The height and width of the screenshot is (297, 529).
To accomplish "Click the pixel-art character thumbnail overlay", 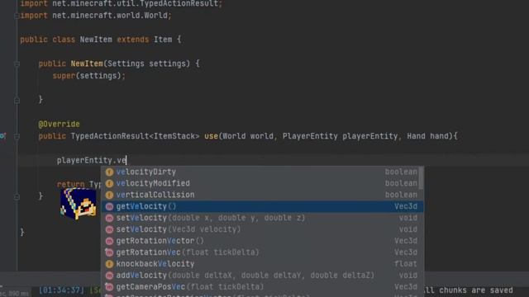I will point(79,204).
